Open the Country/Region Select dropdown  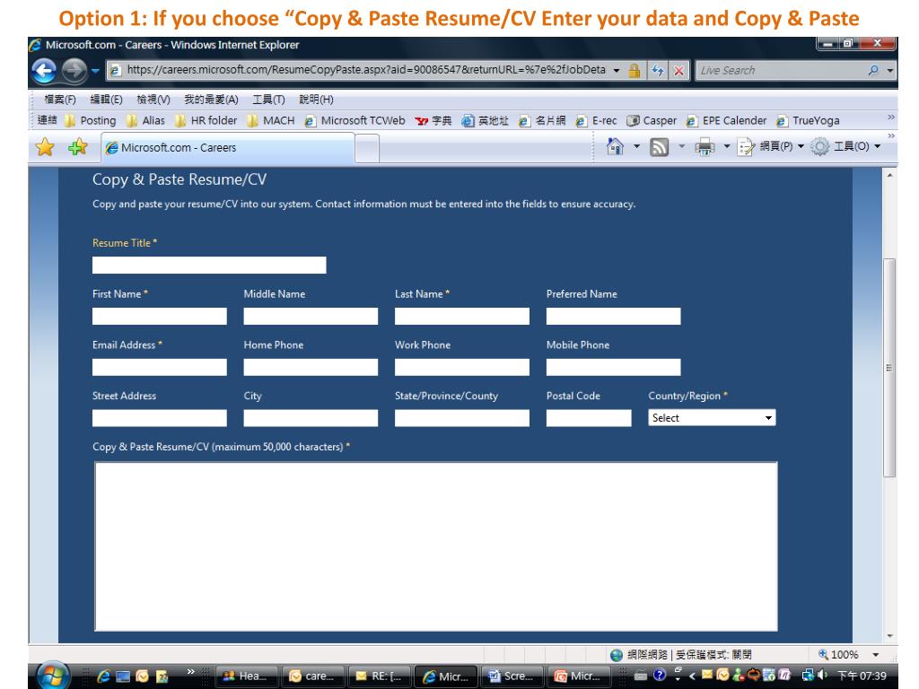(x=712, y=417)
